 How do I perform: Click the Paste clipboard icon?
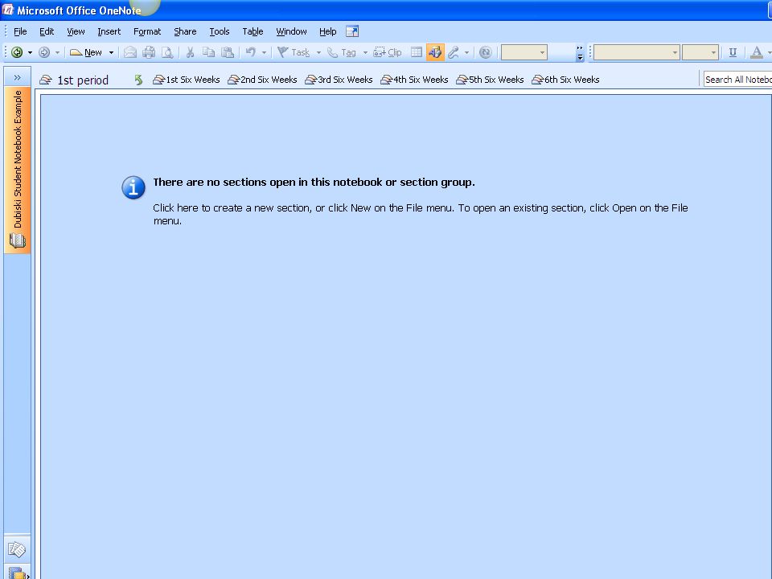(228, 52)
